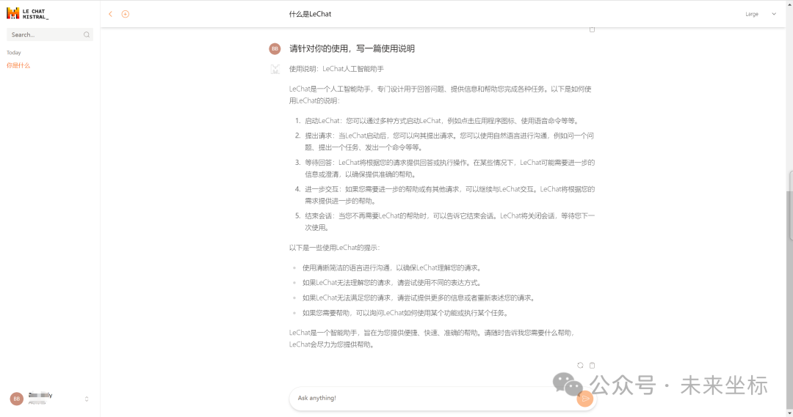793x417 pixels.
Task: Open the Large model dropdown
Action: (x=761, y=14)
